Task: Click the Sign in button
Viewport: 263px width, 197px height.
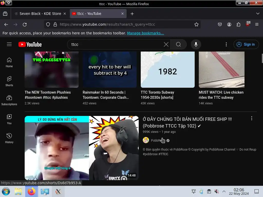Action: [x=246, y=44]
